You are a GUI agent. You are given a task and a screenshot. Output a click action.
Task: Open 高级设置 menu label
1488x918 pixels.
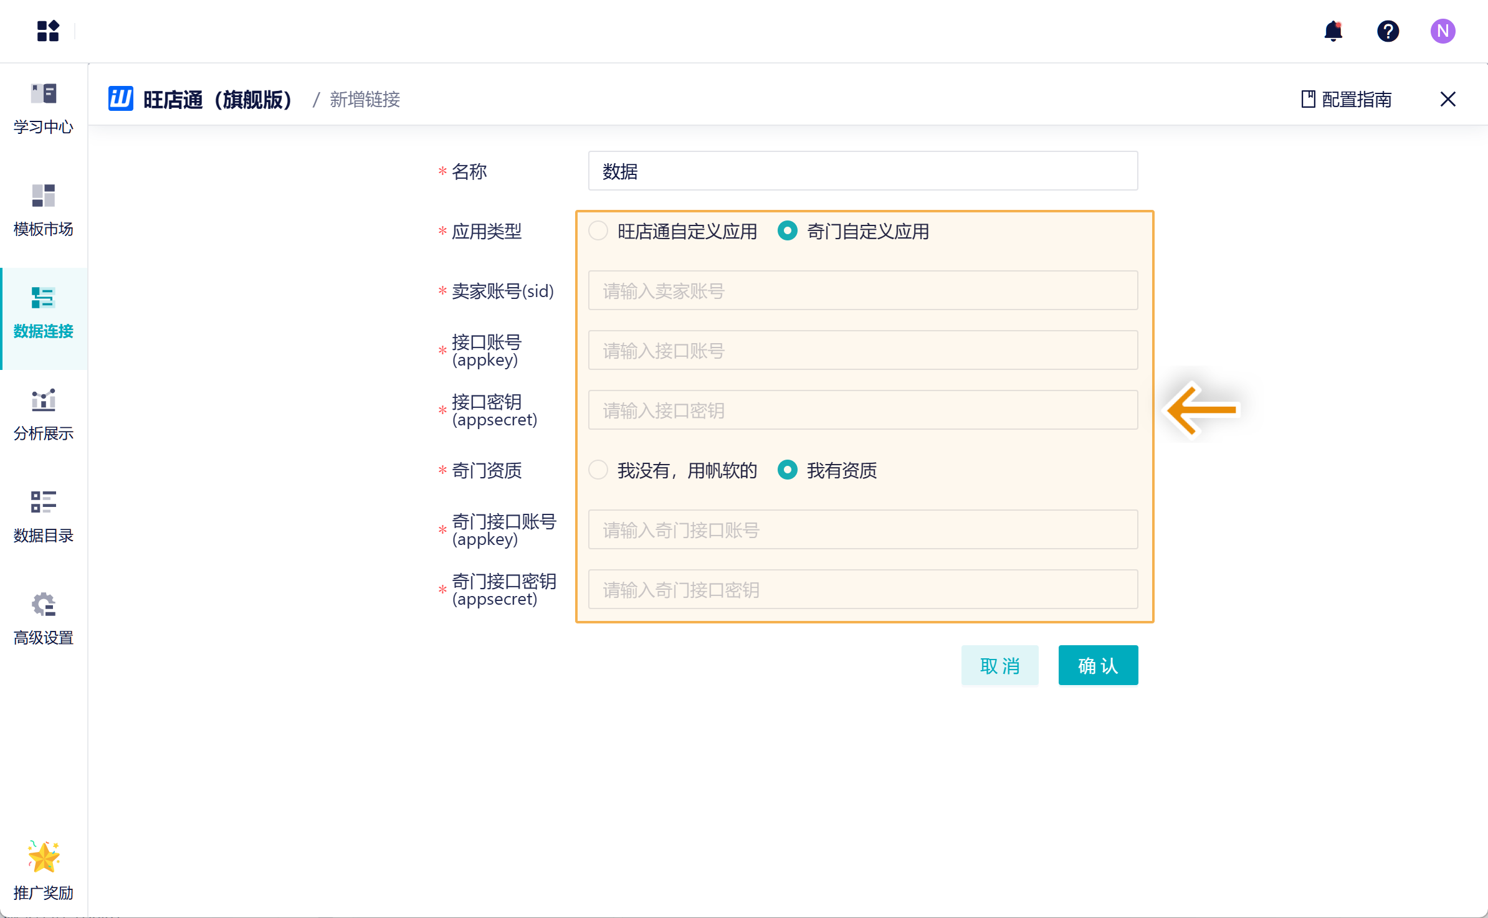pos(44,638)
